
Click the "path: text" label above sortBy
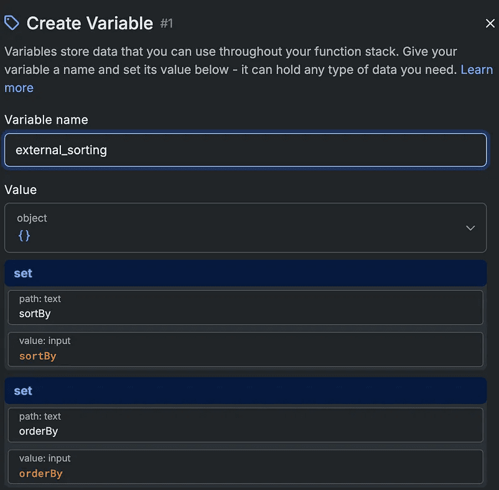click(40, 299)
